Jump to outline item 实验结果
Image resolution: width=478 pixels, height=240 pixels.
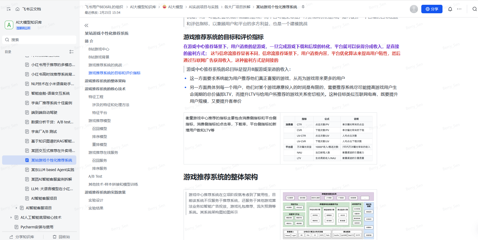96,208
